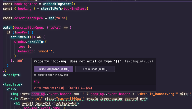Viewport: 192px width, 109px height.
Task: Click the ts-plugin(2339) error code
Action: pos(139,61)
